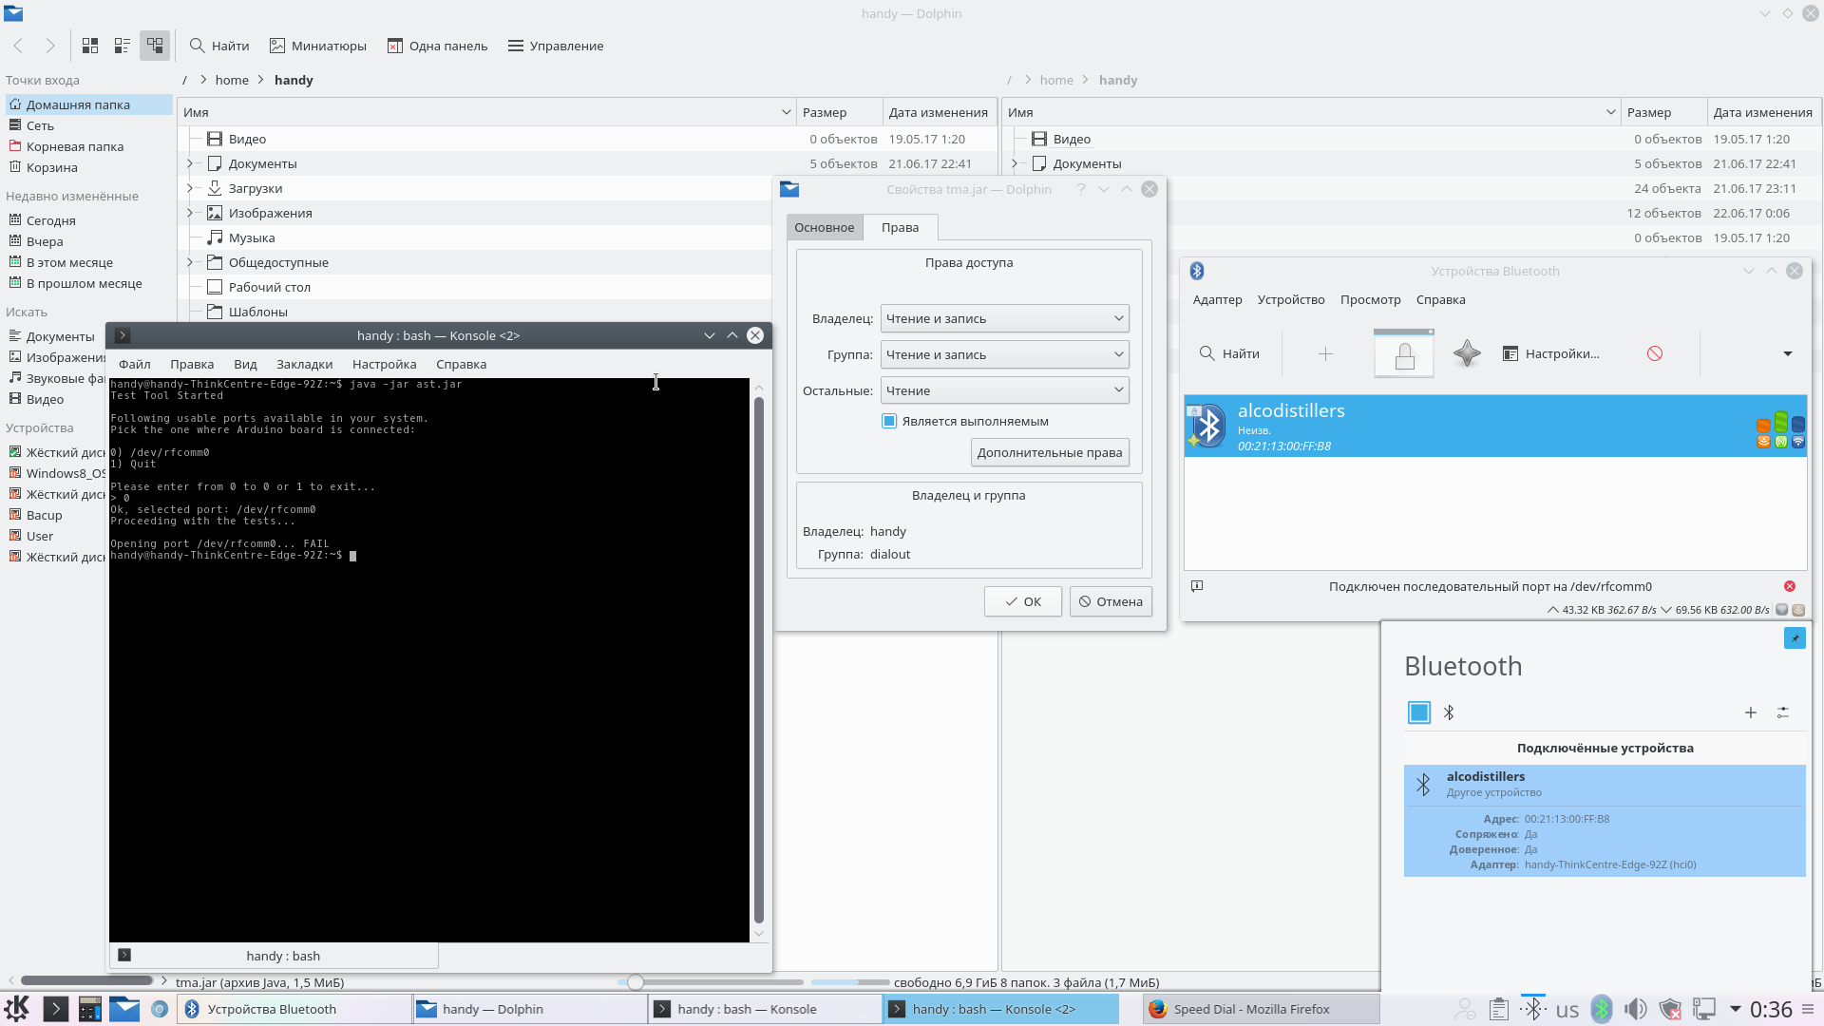The height and width of the screenshot is (1026, 1824).
Task: Confirm properties dialog with OK
Action: pos(1023,601)
